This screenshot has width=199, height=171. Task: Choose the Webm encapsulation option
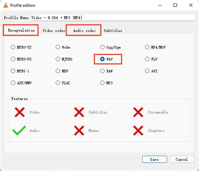58,47
